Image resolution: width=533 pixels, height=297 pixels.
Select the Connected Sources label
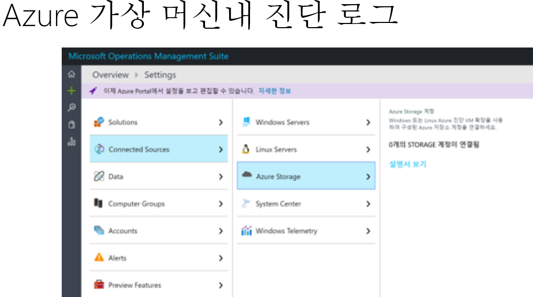pyautogui.click(x=139, y=149)
